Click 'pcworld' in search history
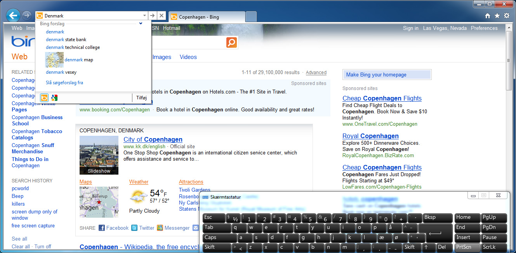The height and width of the screenshot is (253, 516). [20, 189]
